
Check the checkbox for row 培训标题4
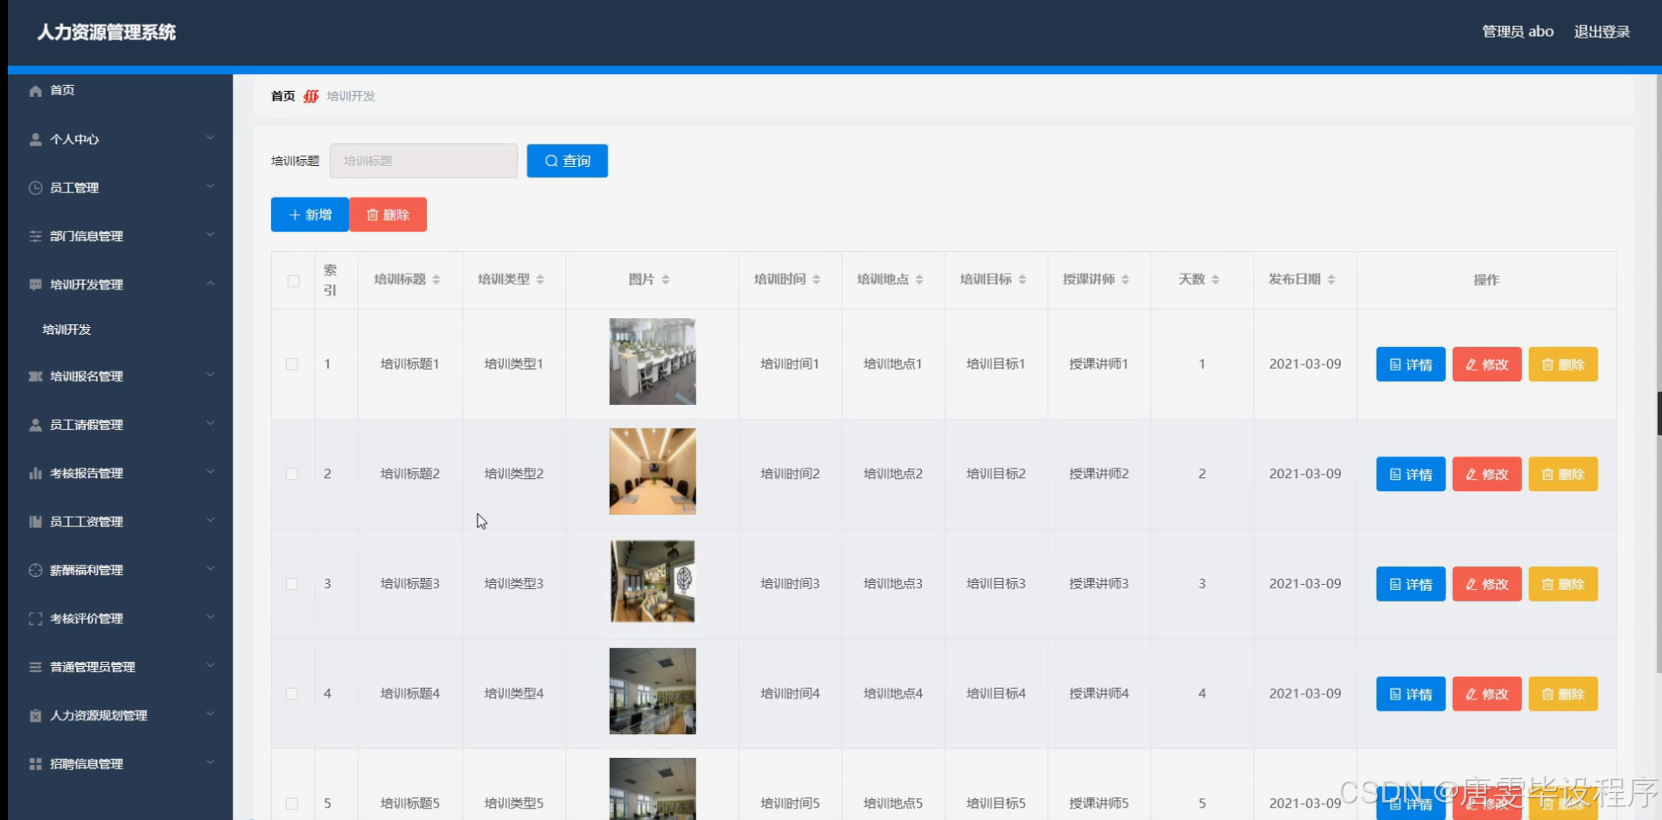pyautogui.click(x=291, y=694)
